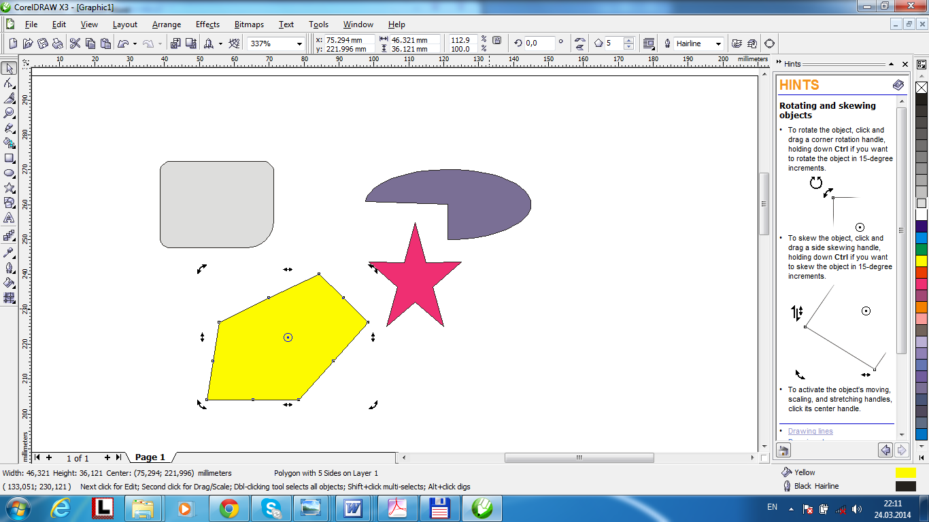Expand the Undo history dropdown arrow

pyautogui.click(x=135, y=43)
